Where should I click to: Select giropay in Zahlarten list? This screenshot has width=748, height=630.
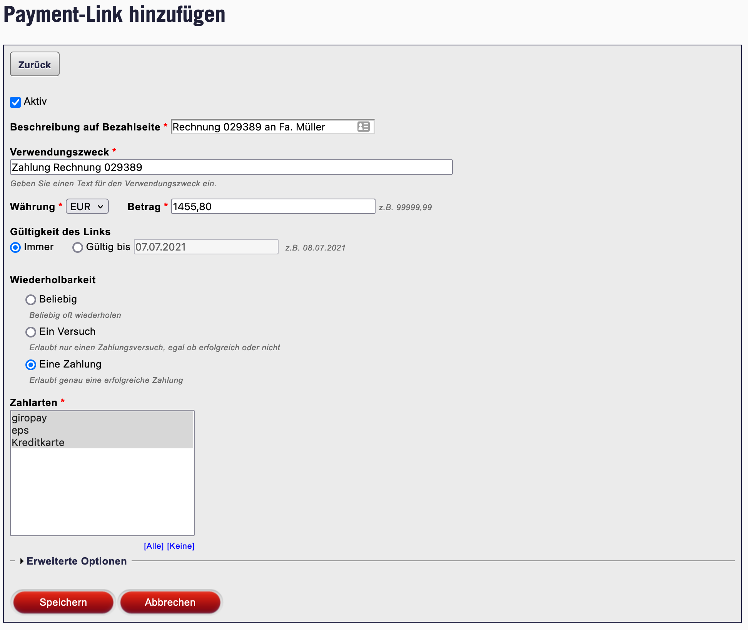click(29, 418)
